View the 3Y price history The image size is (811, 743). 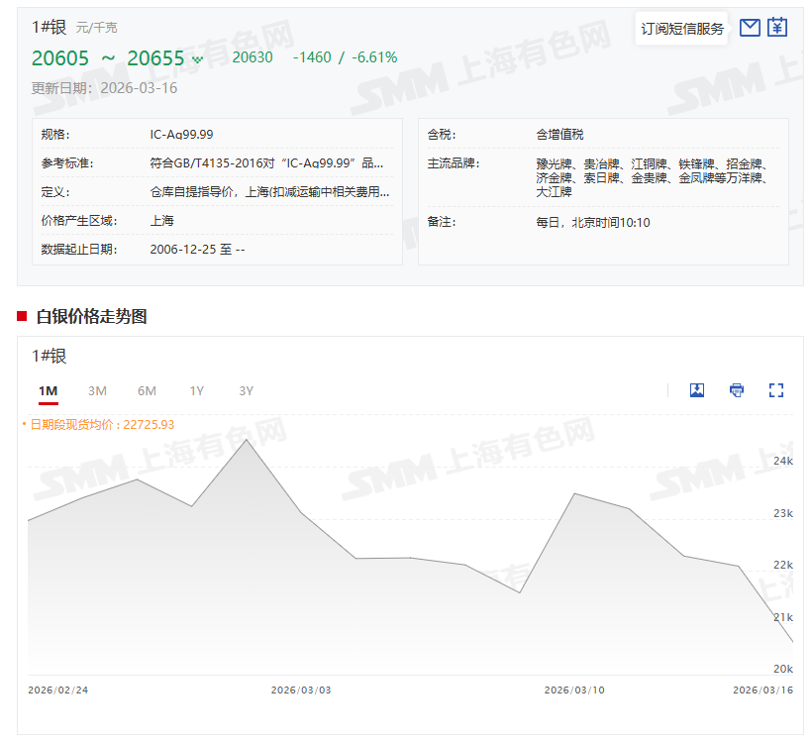click(x=246, y=391)
